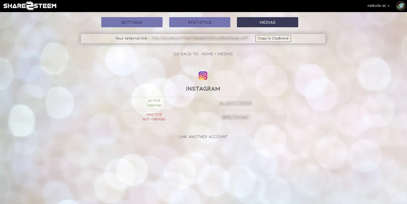
Task: Switch to the Statistics tab
Action: (x=200, y=22)
